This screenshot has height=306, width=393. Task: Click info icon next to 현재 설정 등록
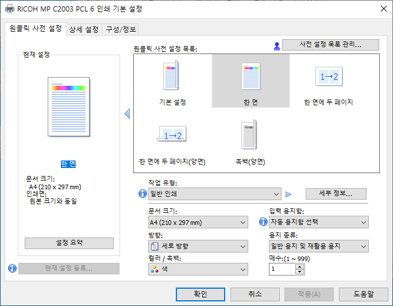point(12,268)
